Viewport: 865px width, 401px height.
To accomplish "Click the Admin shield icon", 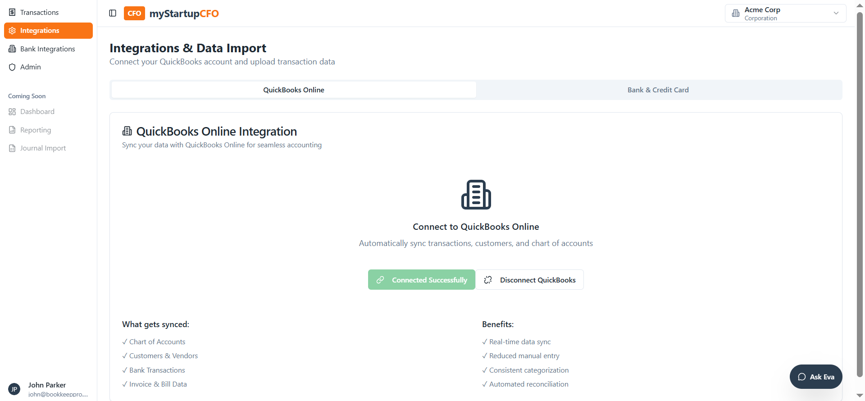I will (12, 67).
